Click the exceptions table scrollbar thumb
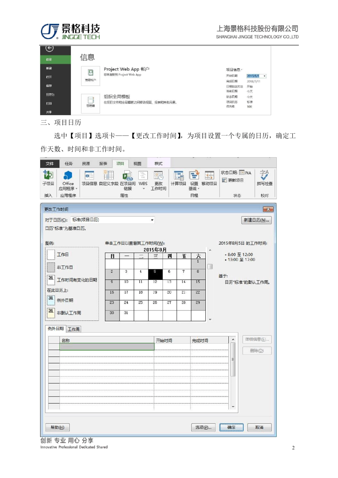Screen dimensions: 338x478 [x=233, y=360]
